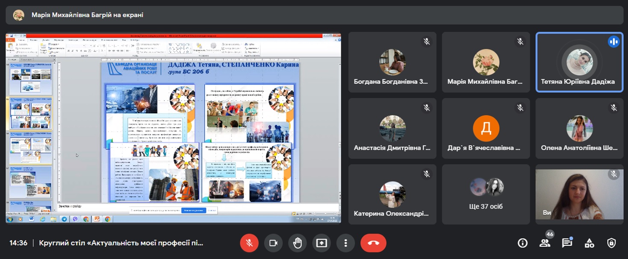Toggle the camera button
628x259 pixels.
273,243
